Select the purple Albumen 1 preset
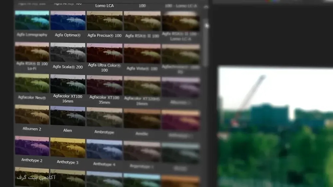Viewport: 333px width, 187px height. 180,87
